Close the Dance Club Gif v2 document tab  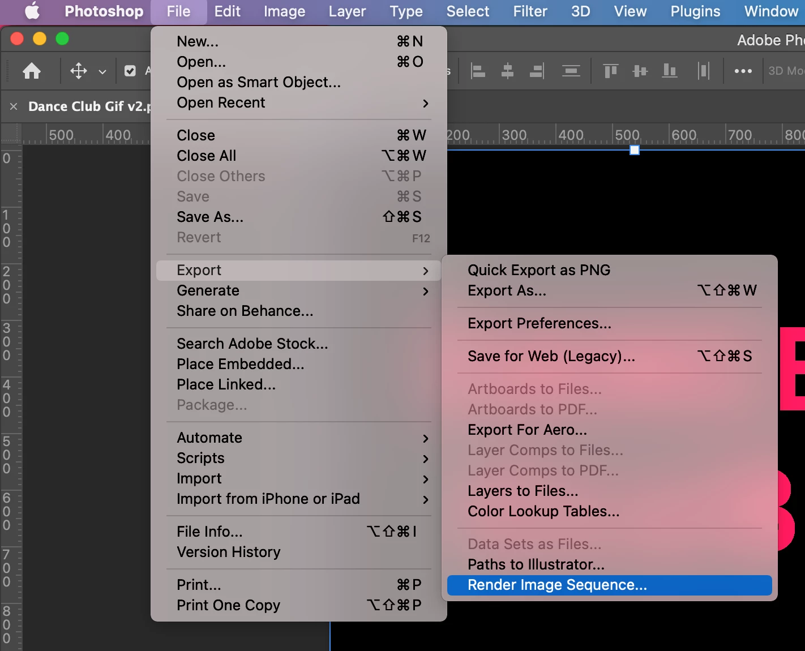[x=14, y=106]
